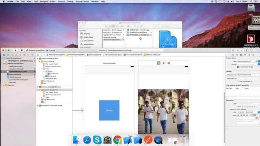
Task: Go back in editor history arrow
Action: pyautogui.click(x=41, y=55)
